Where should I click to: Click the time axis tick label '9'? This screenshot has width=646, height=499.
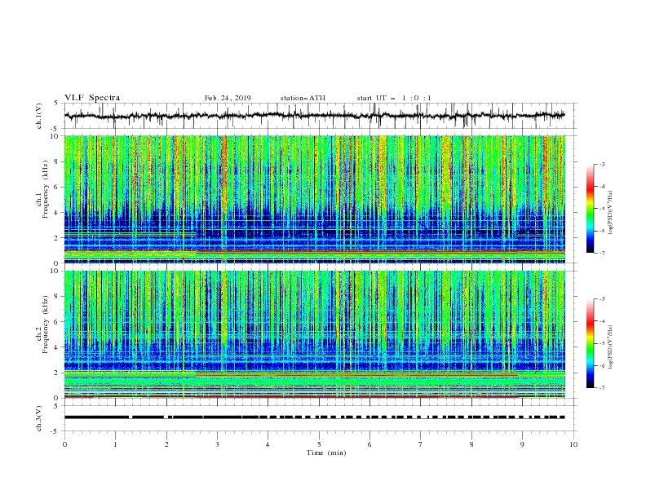pyautogui.click(x=522, y=444)
